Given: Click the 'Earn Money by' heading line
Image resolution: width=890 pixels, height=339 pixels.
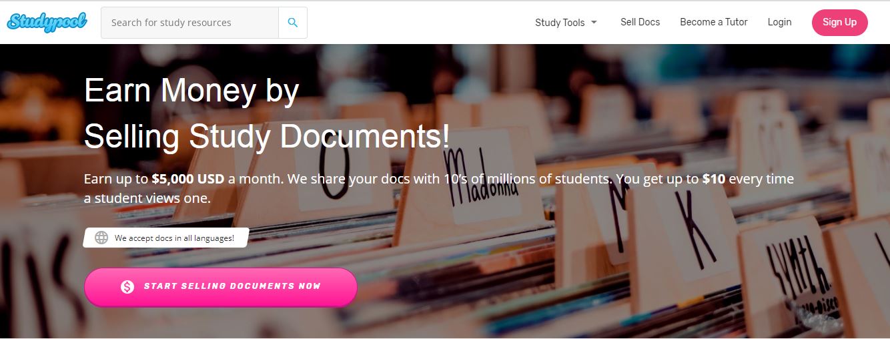Looking at the screenshot, I should click(x=191, y=91).
